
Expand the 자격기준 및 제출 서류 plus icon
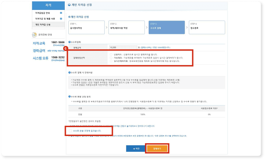coord(61,19)
